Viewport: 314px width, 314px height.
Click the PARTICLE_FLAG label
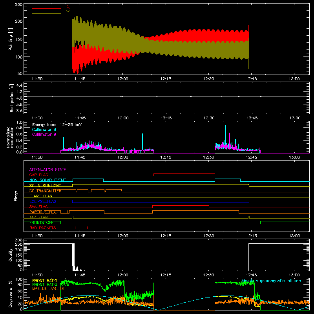44,212
